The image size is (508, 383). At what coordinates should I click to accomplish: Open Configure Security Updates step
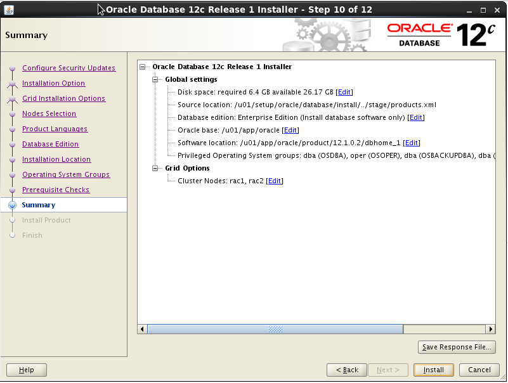click(68, 68)
